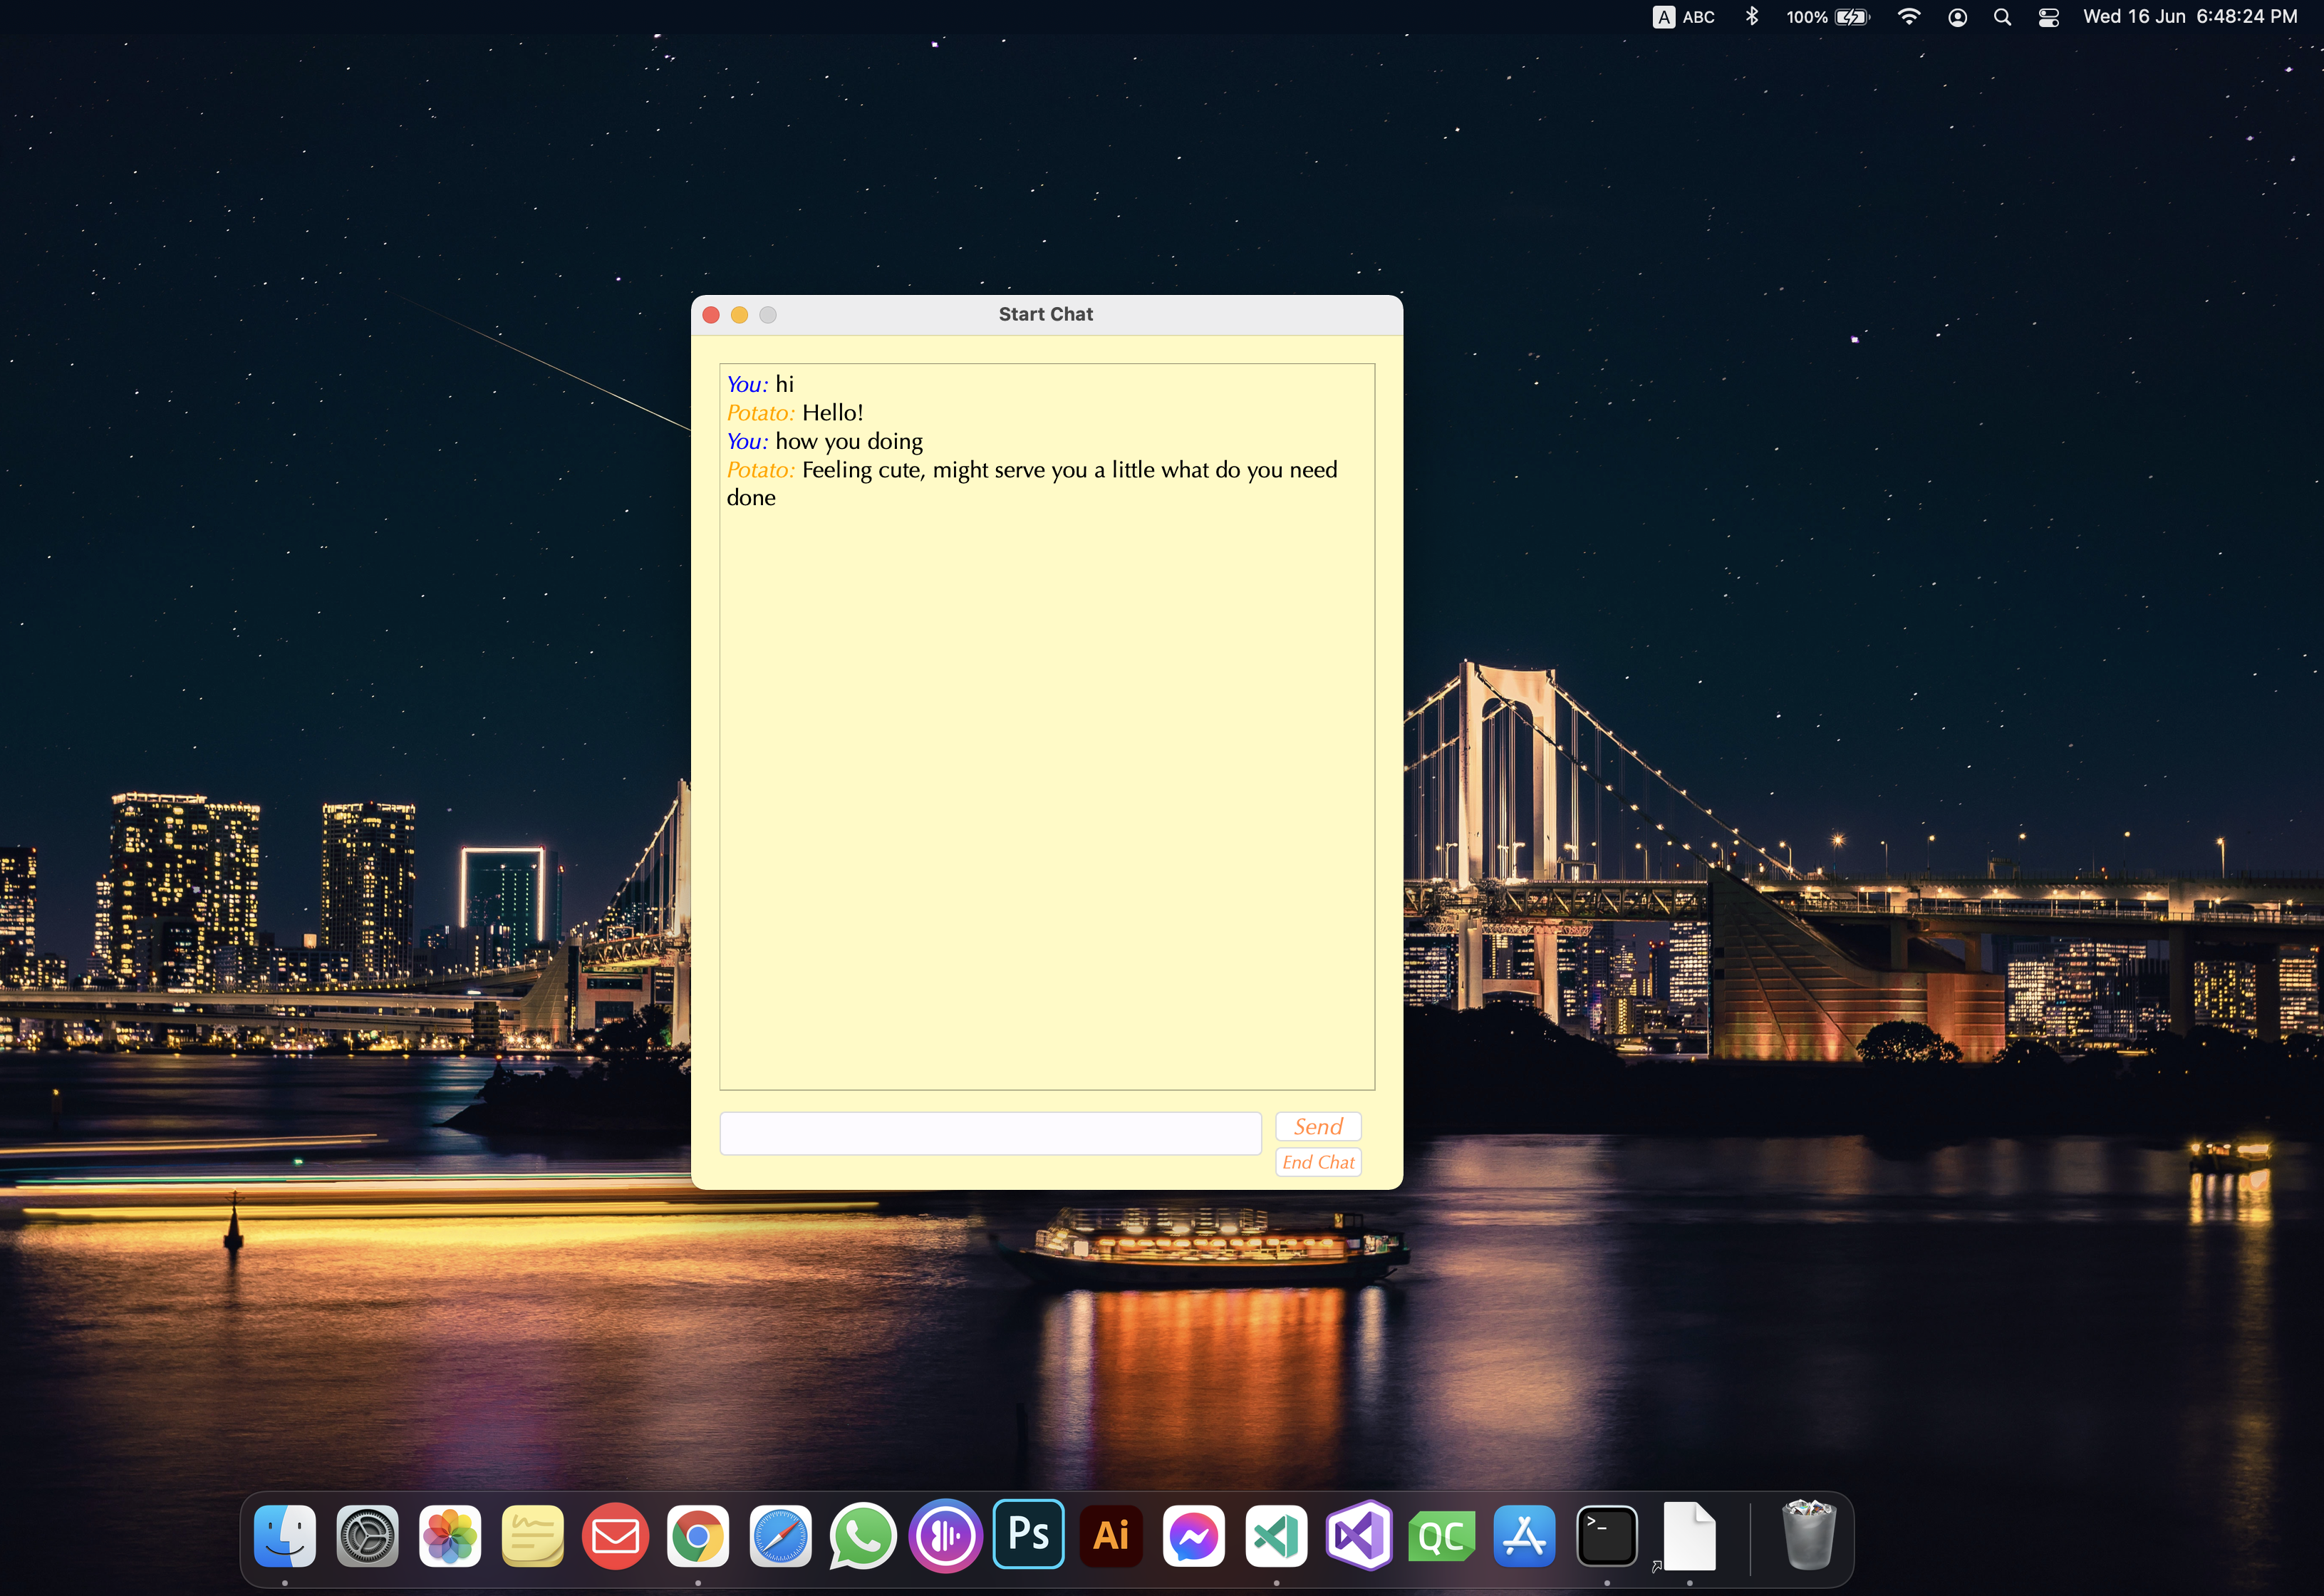Open the Trash in the dock
Image resolution: width=2324 pixels, height=1596 pixels.
pyautogui.click(x=1808, y=1536)
